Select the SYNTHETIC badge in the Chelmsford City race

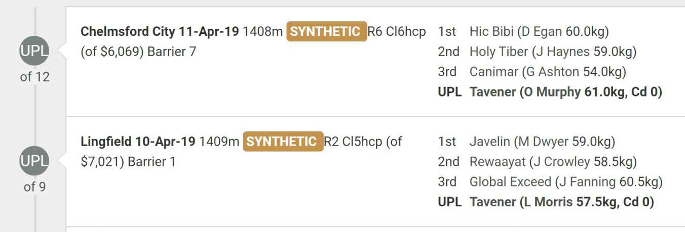(326, 31)
